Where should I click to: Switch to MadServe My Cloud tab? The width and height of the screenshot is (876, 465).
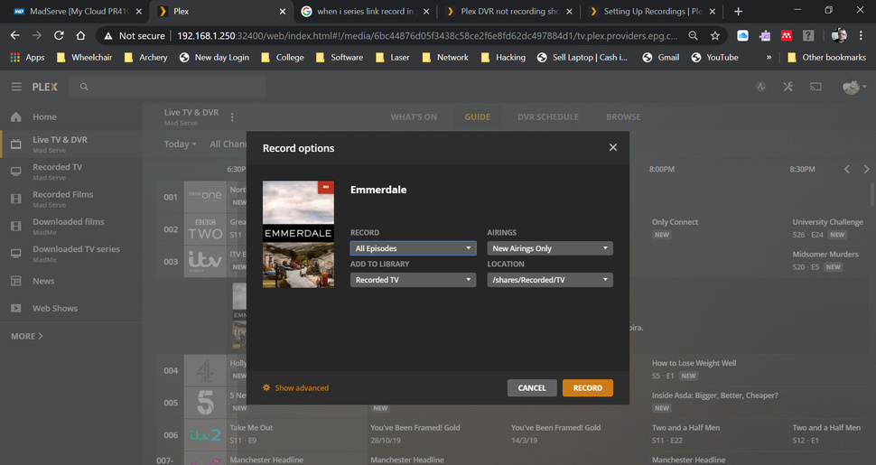point(76,11)
